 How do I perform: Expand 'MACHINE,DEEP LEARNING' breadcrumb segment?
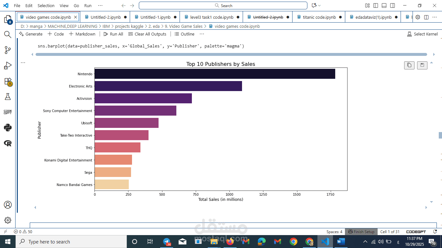point(72,26)
